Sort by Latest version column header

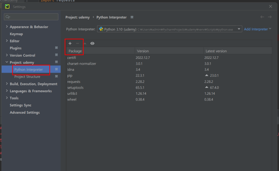pos(238,51)
